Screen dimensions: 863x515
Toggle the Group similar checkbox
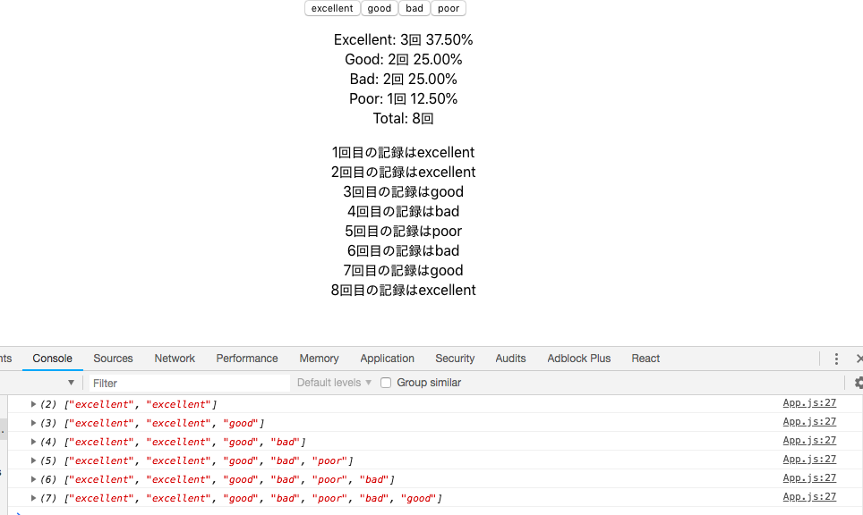click(386, 383)
